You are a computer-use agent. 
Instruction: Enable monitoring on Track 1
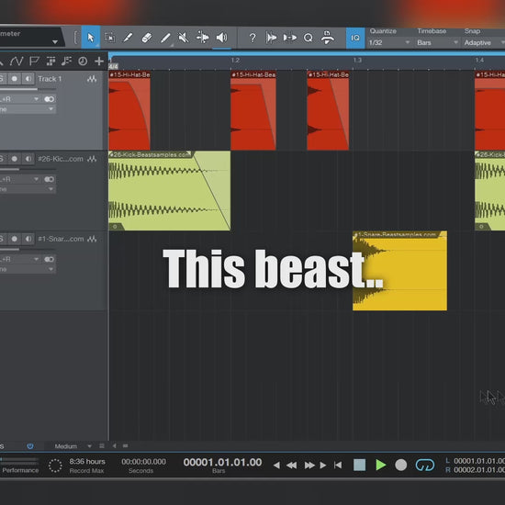28,79
